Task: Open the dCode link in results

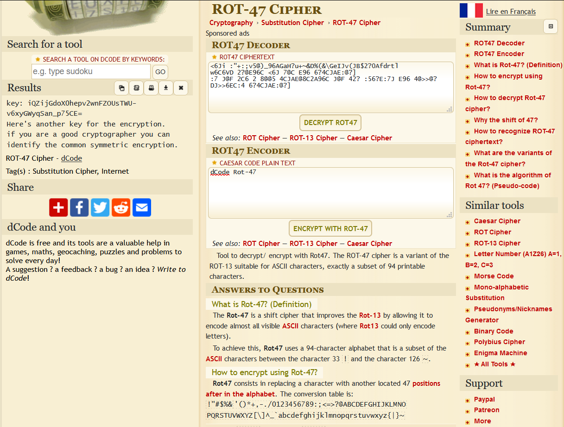Action: 71,158
